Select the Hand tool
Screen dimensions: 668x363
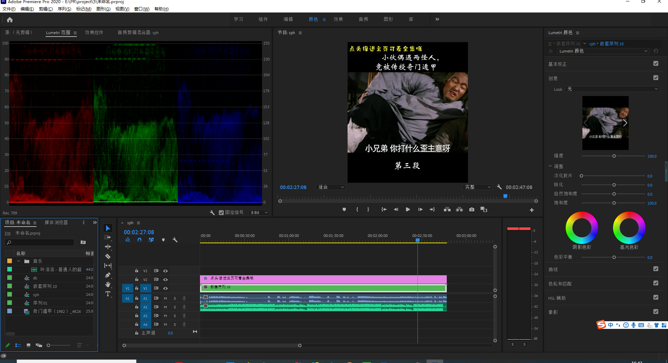[x=108, y=285]
